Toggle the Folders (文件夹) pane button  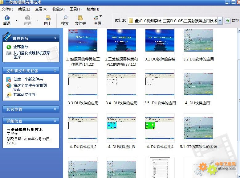coord(80,20)
